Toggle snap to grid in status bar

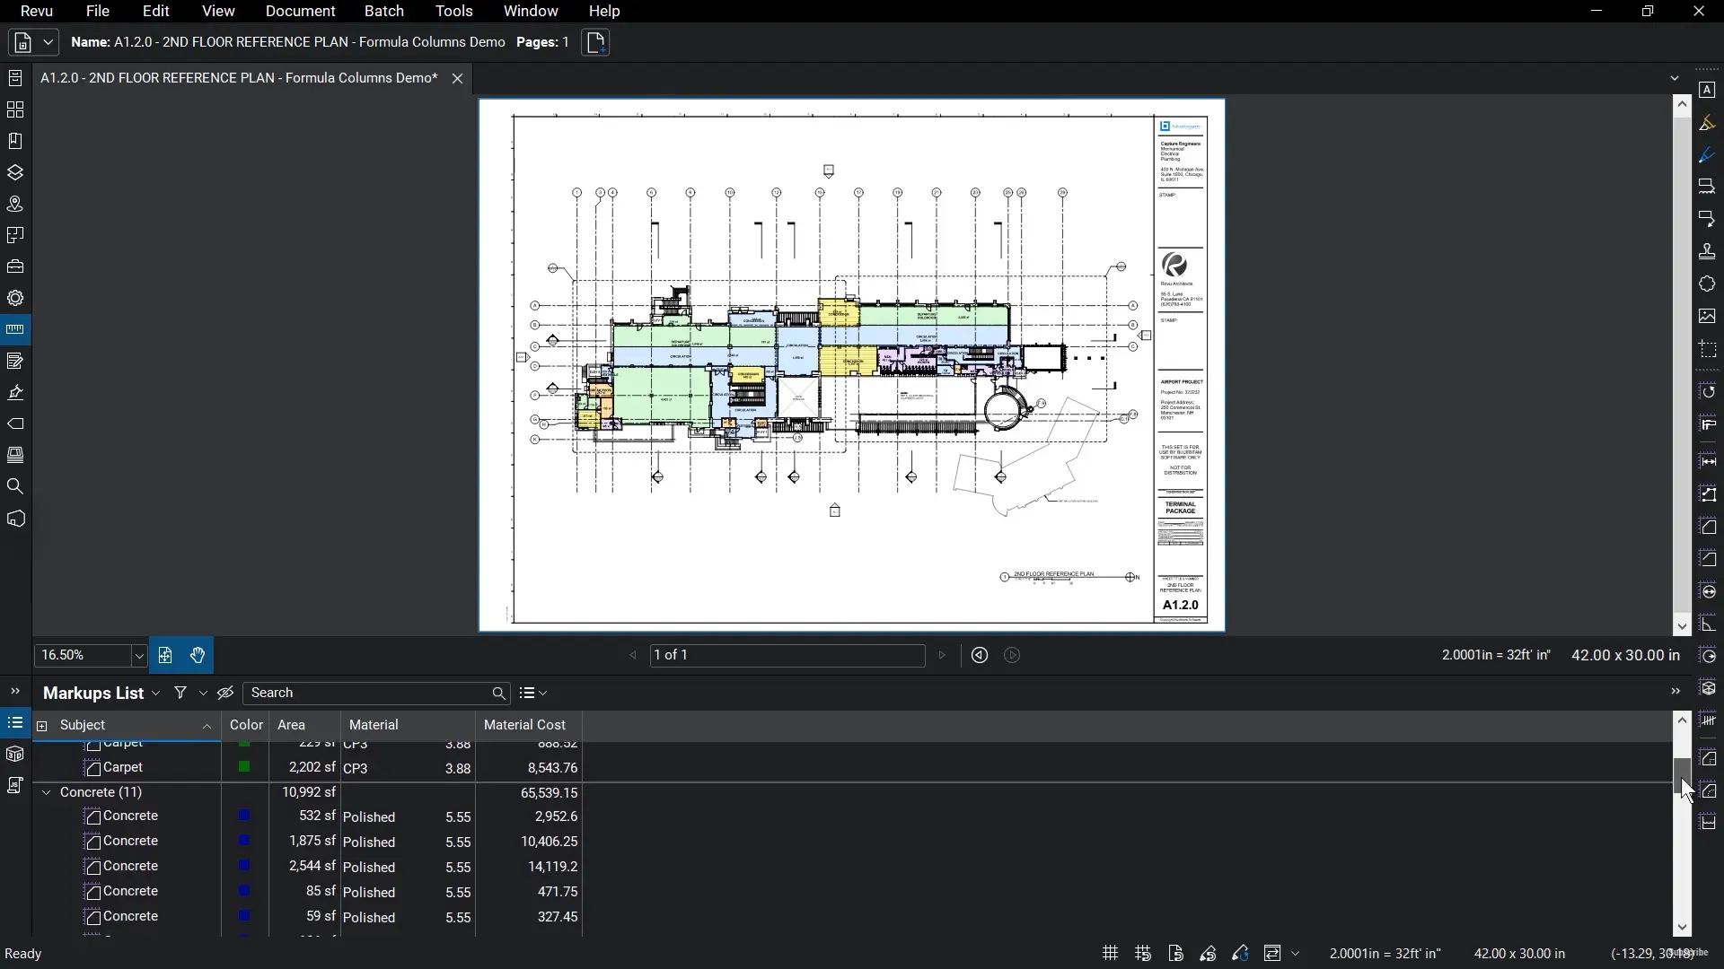coord(1142,954)
